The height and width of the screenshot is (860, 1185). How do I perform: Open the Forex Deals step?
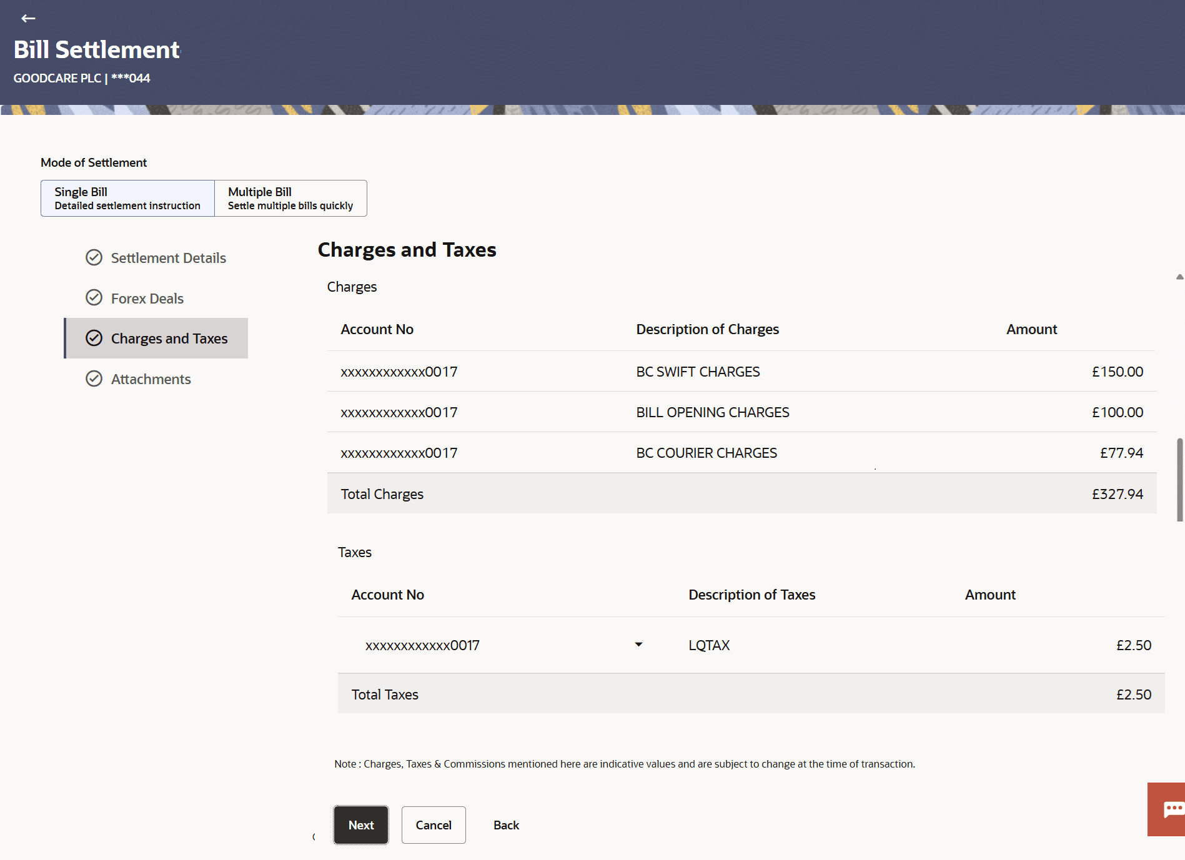[147, 299]
